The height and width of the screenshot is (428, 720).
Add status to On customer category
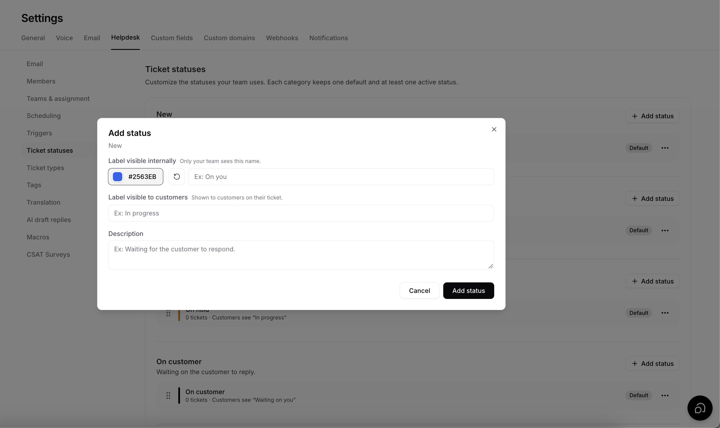point(652,364)
